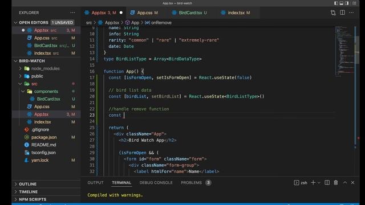
Task: Open index.tsx in Open Editors list
Action: 46,53
